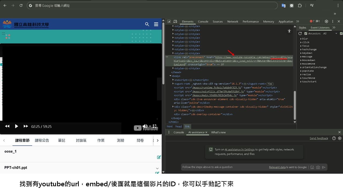
Task: Go back in the browser
Action: click(x=5, y=5)
